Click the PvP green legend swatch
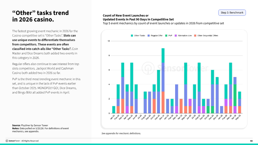Viewport: 258px width, 145px height. coord(166,35)
